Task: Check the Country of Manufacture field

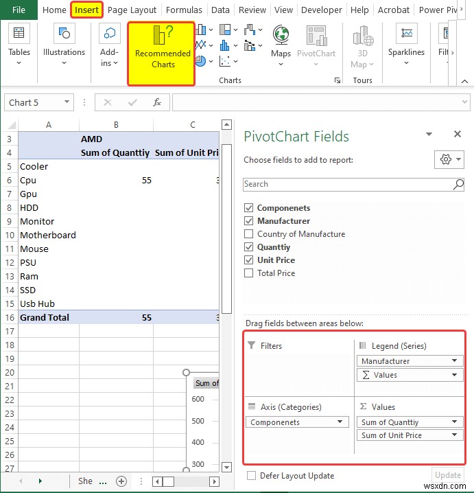Action: pos(248,234)
